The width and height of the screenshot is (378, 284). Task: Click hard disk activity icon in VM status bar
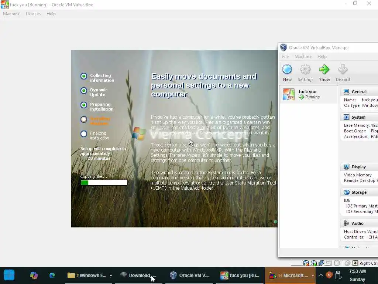[306, 263]
